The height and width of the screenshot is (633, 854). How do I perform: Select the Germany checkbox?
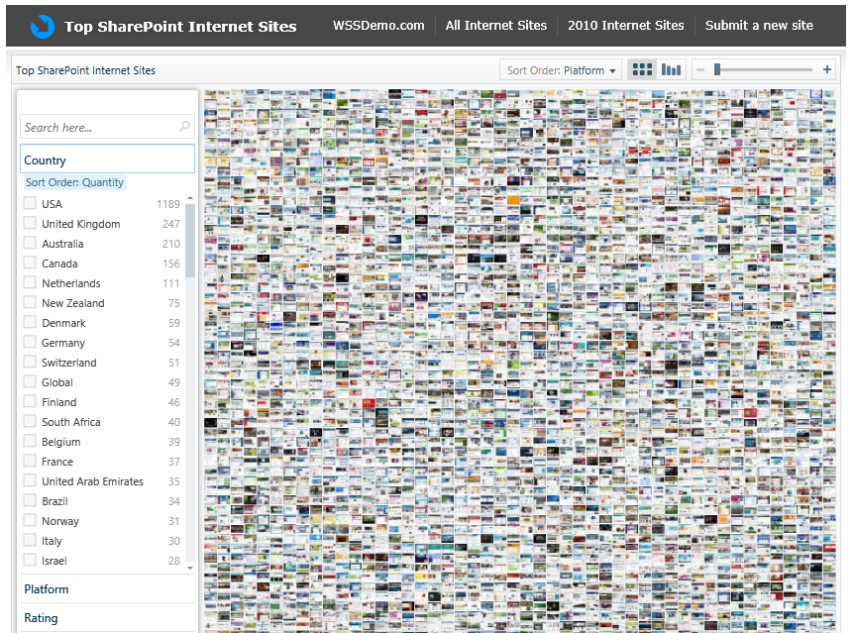click(30, 343)
